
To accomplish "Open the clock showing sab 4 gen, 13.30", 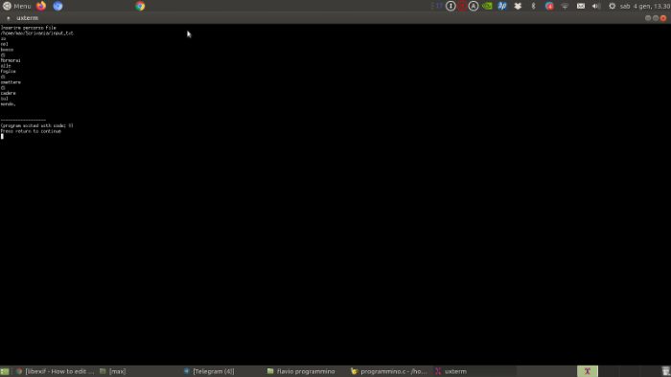I will coord(645,6).
